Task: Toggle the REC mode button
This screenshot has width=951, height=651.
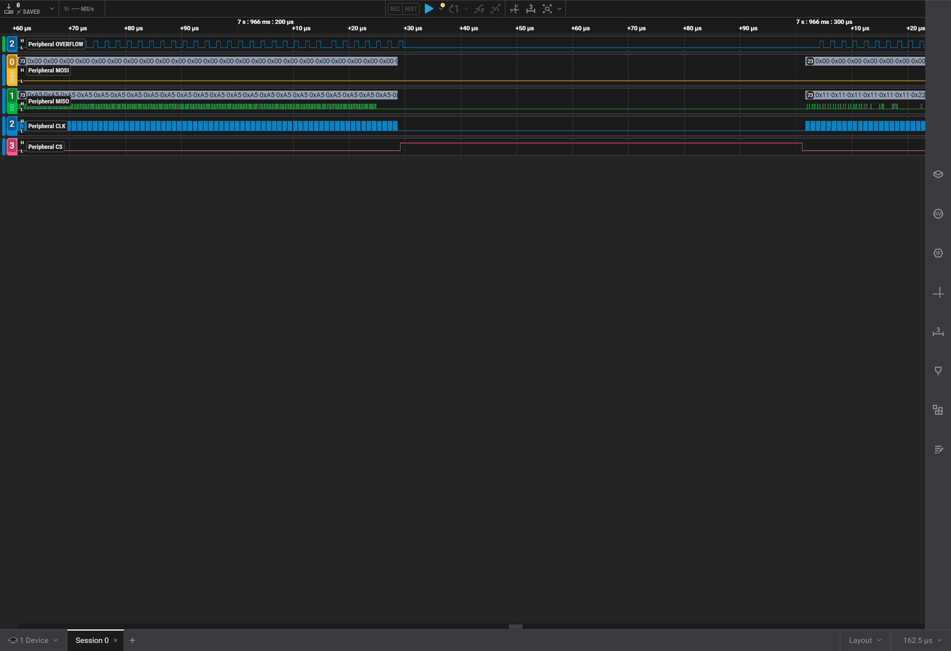Action: pyautogui.click(x=395, y=9)
